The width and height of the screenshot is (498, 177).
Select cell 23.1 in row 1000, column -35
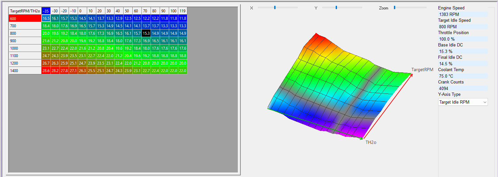pos(46,48)
